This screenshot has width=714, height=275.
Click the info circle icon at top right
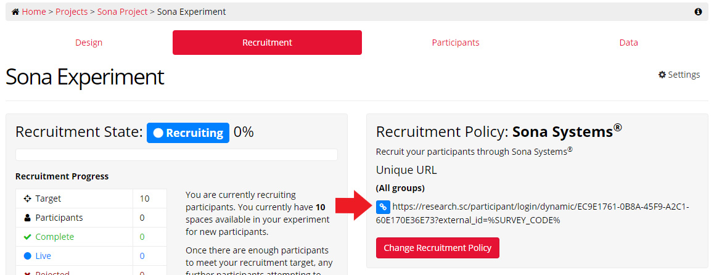coord(698,12)
